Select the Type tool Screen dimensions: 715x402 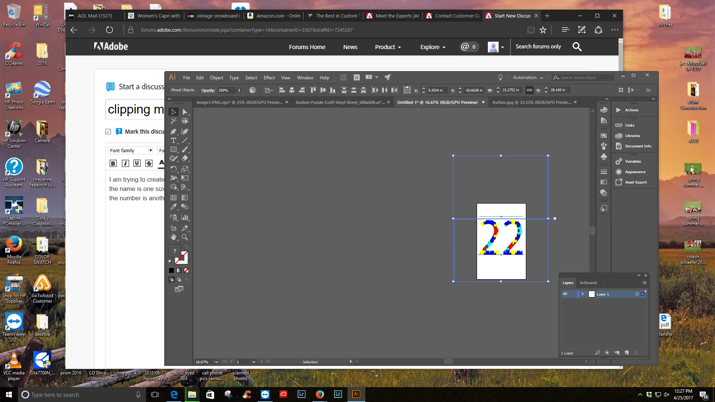coord(173,141)
